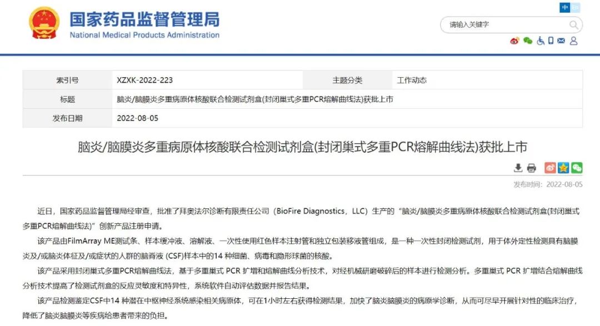Image resolution: width=600 pixels, height=326 pixels.
Task: Share the article to Weibo
Action: (549, 168)
